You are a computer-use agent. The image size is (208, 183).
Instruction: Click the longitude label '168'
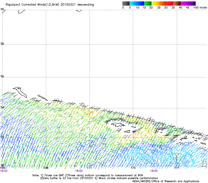point(46,168)
